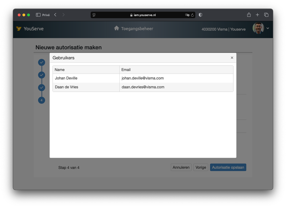This screenshot has height=207, width=286.
Task: Click the YouServe logo icon
Action: (x=19, y=29)
